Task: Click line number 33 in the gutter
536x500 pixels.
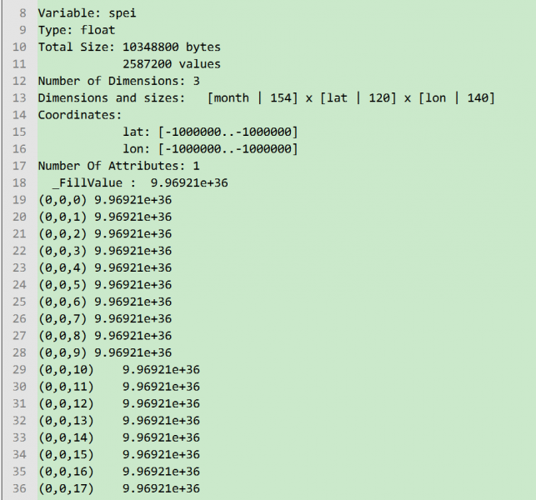Action: (21, 437)
